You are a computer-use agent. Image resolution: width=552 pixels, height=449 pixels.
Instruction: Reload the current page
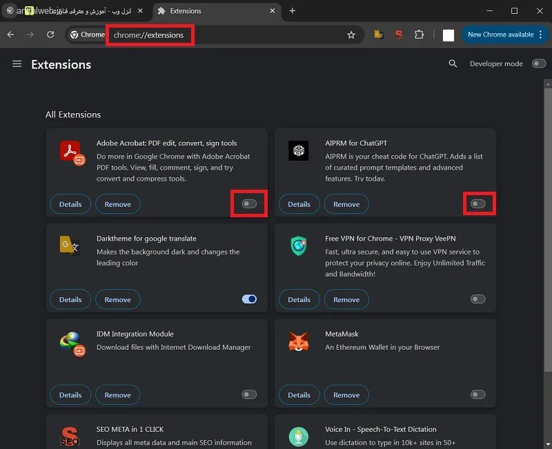(x=50, y=34)
